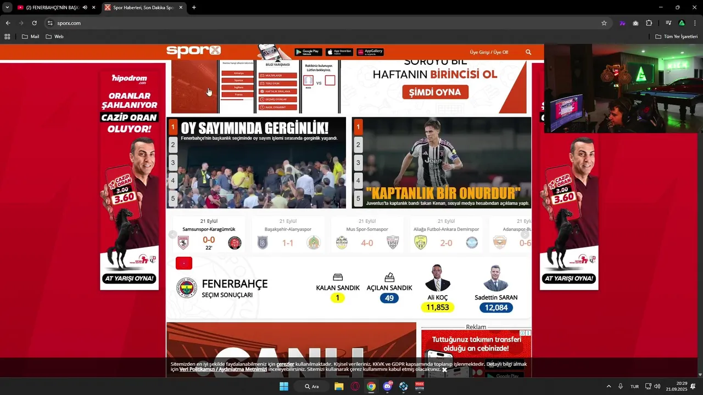
Task: Open the tab search dropdown arrow
Action: point(7,8)
